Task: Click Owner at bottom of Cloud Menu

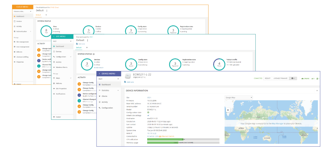Action: pos(17,84)
